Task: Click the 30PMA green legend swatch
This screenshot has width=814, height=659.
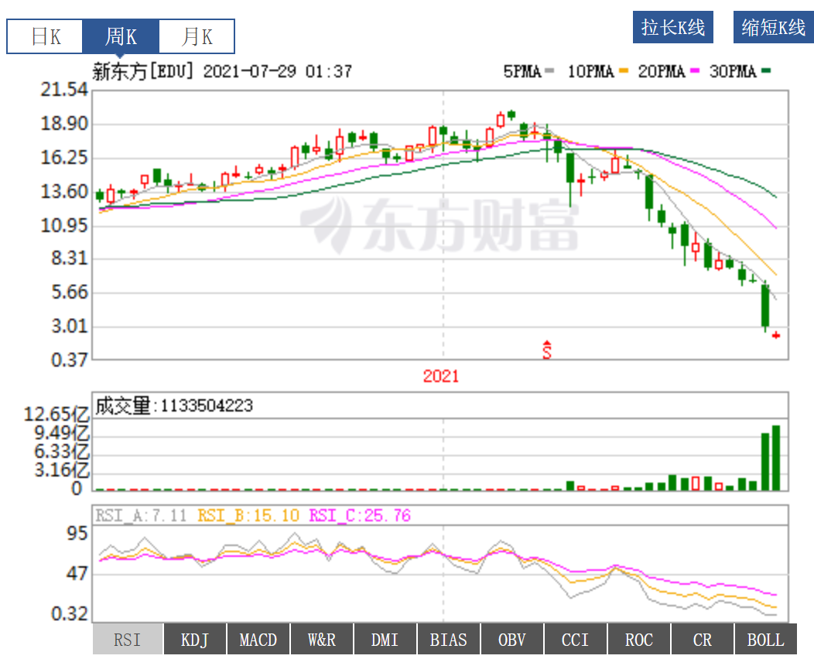Action: pyautogui.click(x=768, y=72)
